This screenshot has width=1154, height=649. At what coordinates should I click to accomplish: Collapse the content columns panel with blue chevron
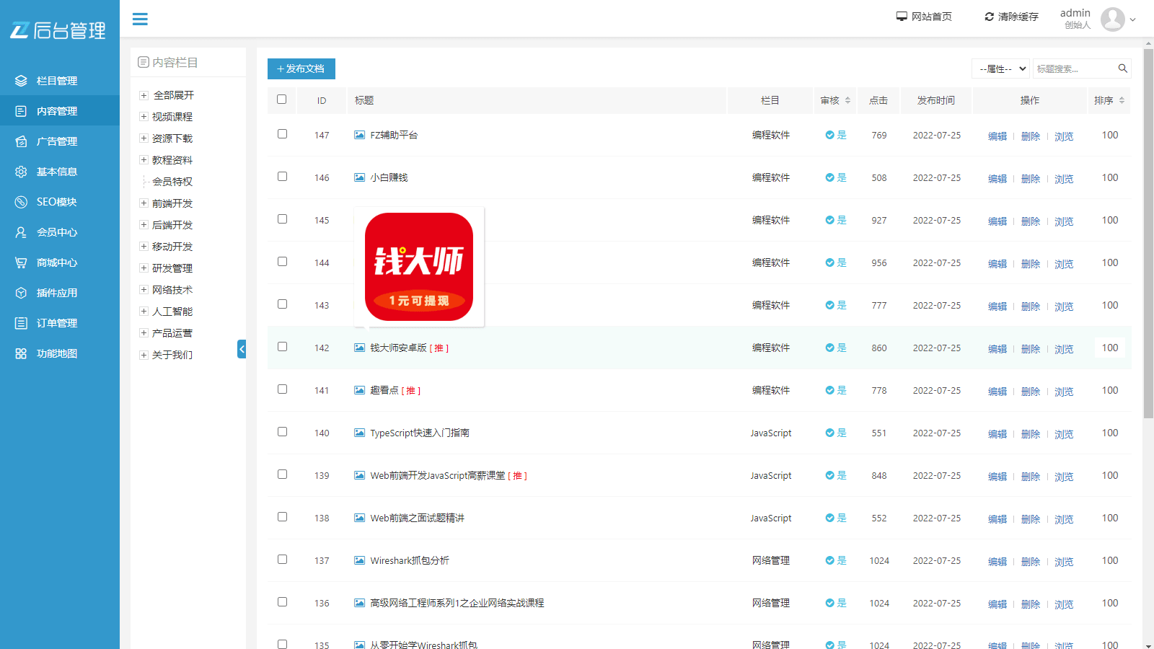point(242,348)
